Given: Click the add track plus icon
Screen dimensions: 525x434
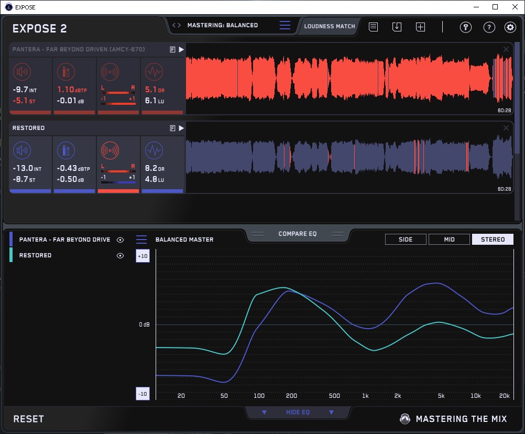Looking at the screenshot, I should [420, 27].
